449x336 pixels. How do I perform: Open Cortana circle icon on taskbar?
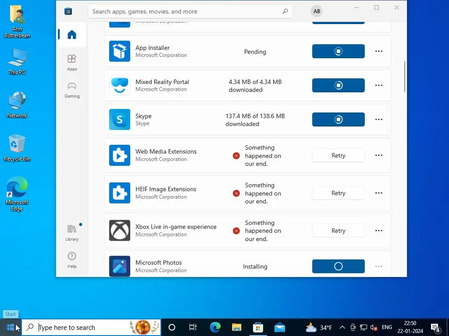172,327
